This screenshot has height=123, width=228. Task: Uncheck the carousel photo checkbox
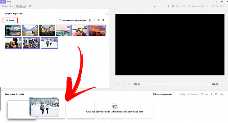point(38,39)
